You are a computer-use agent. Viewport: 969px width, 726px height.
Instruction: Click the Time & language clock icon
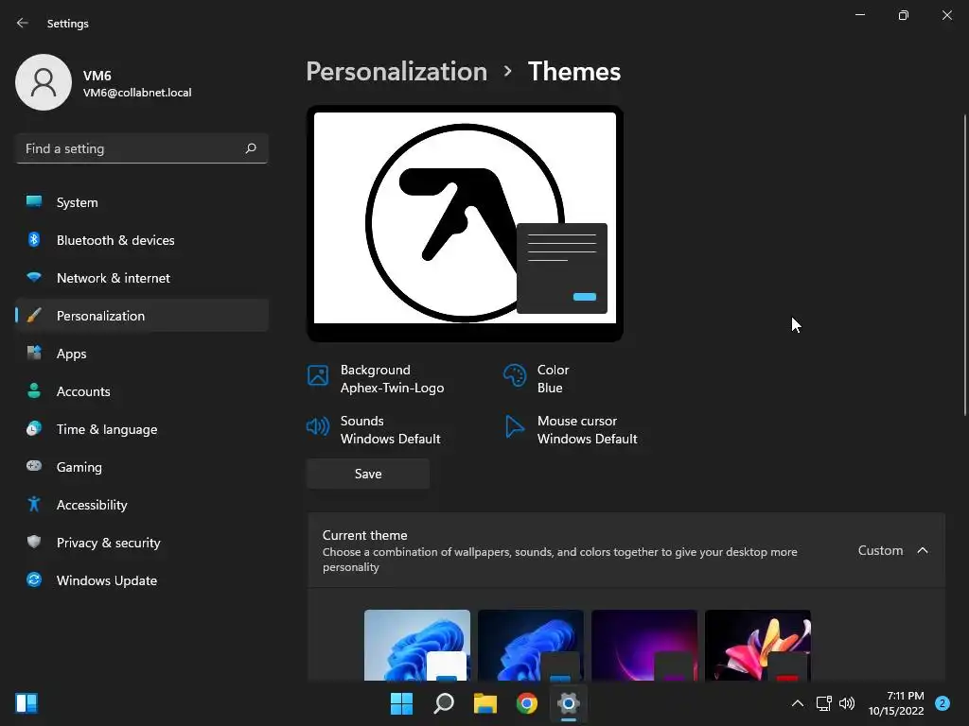click(34, 428)
